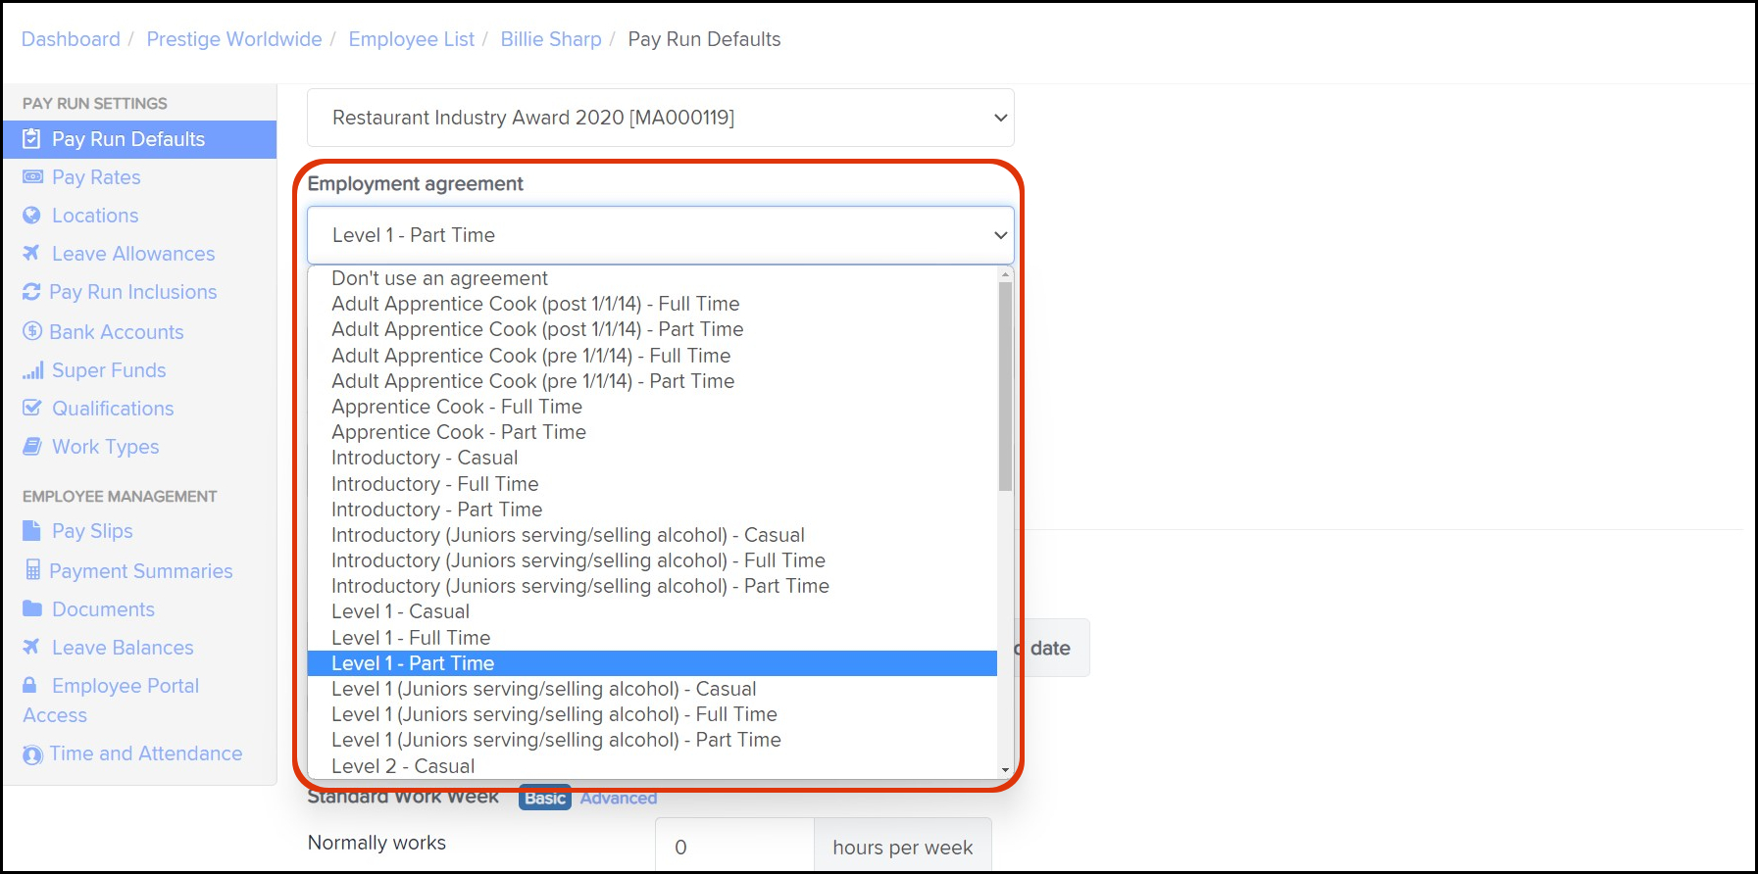Open Pay Run Defaults sidebar item
1758x874 pixels.
[x=128, y=139]
